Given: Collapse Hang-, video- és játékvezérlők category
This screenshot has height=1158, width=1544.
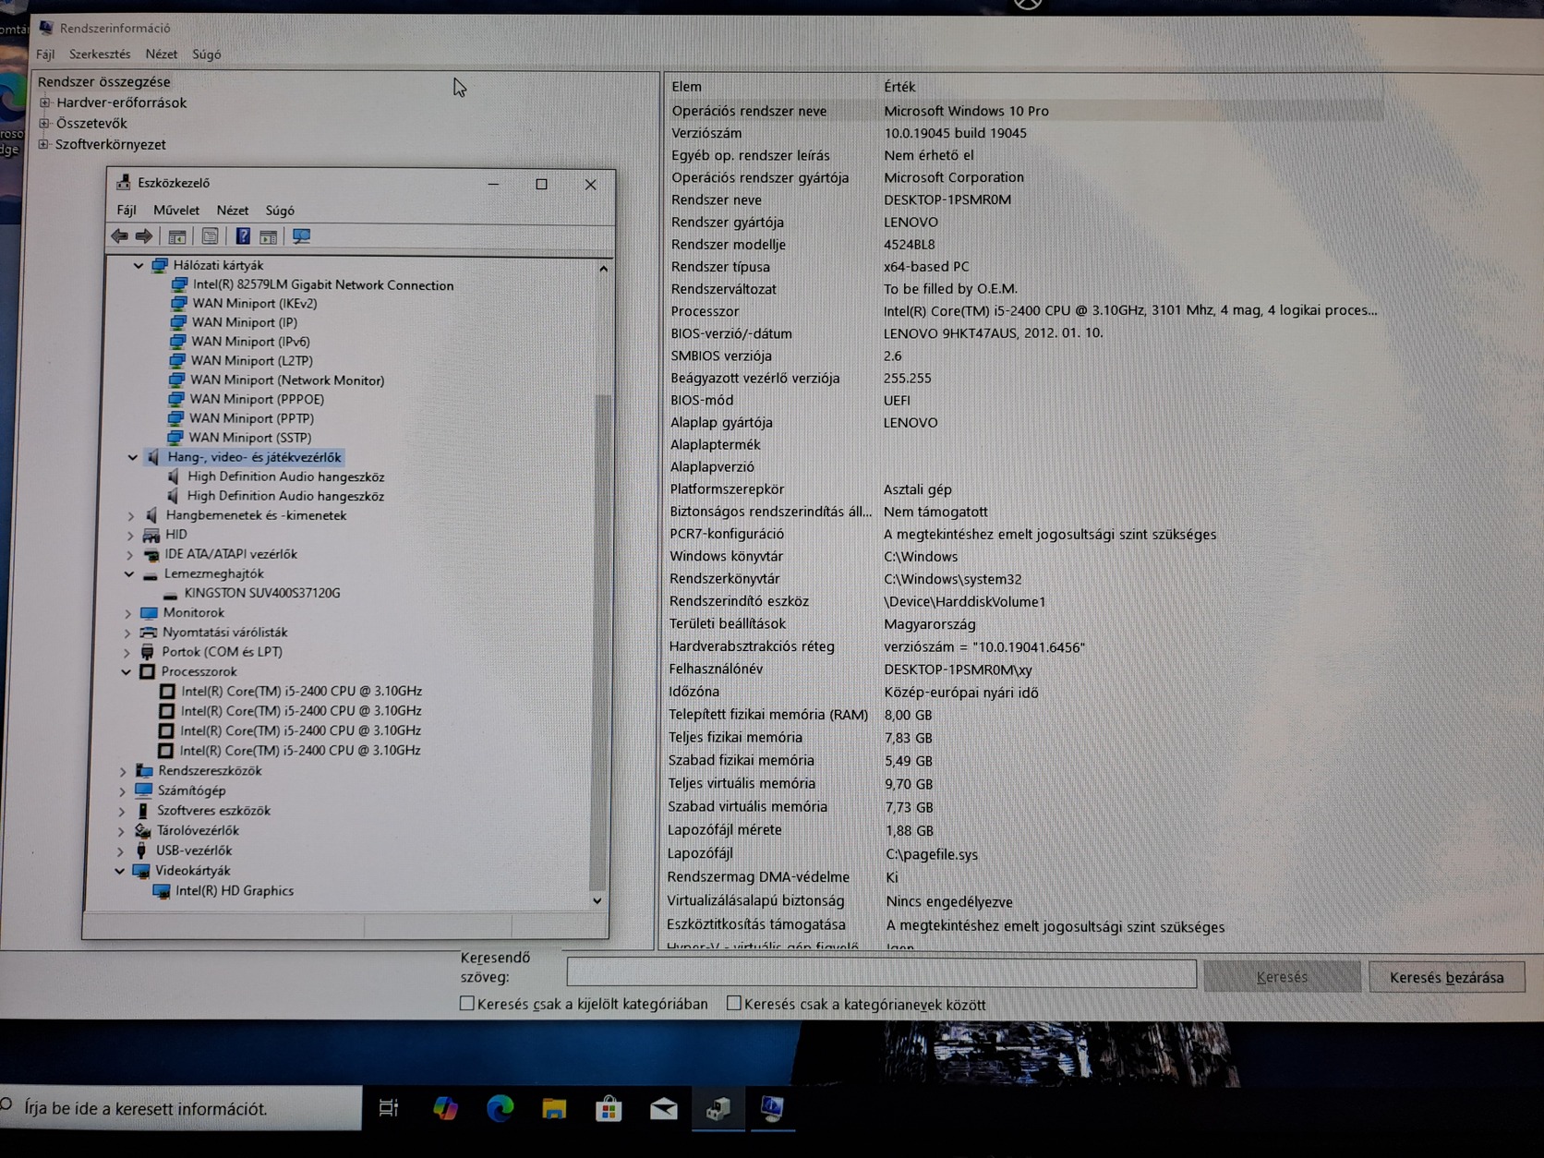Looking at the screenshot, I should pos(133,458).
